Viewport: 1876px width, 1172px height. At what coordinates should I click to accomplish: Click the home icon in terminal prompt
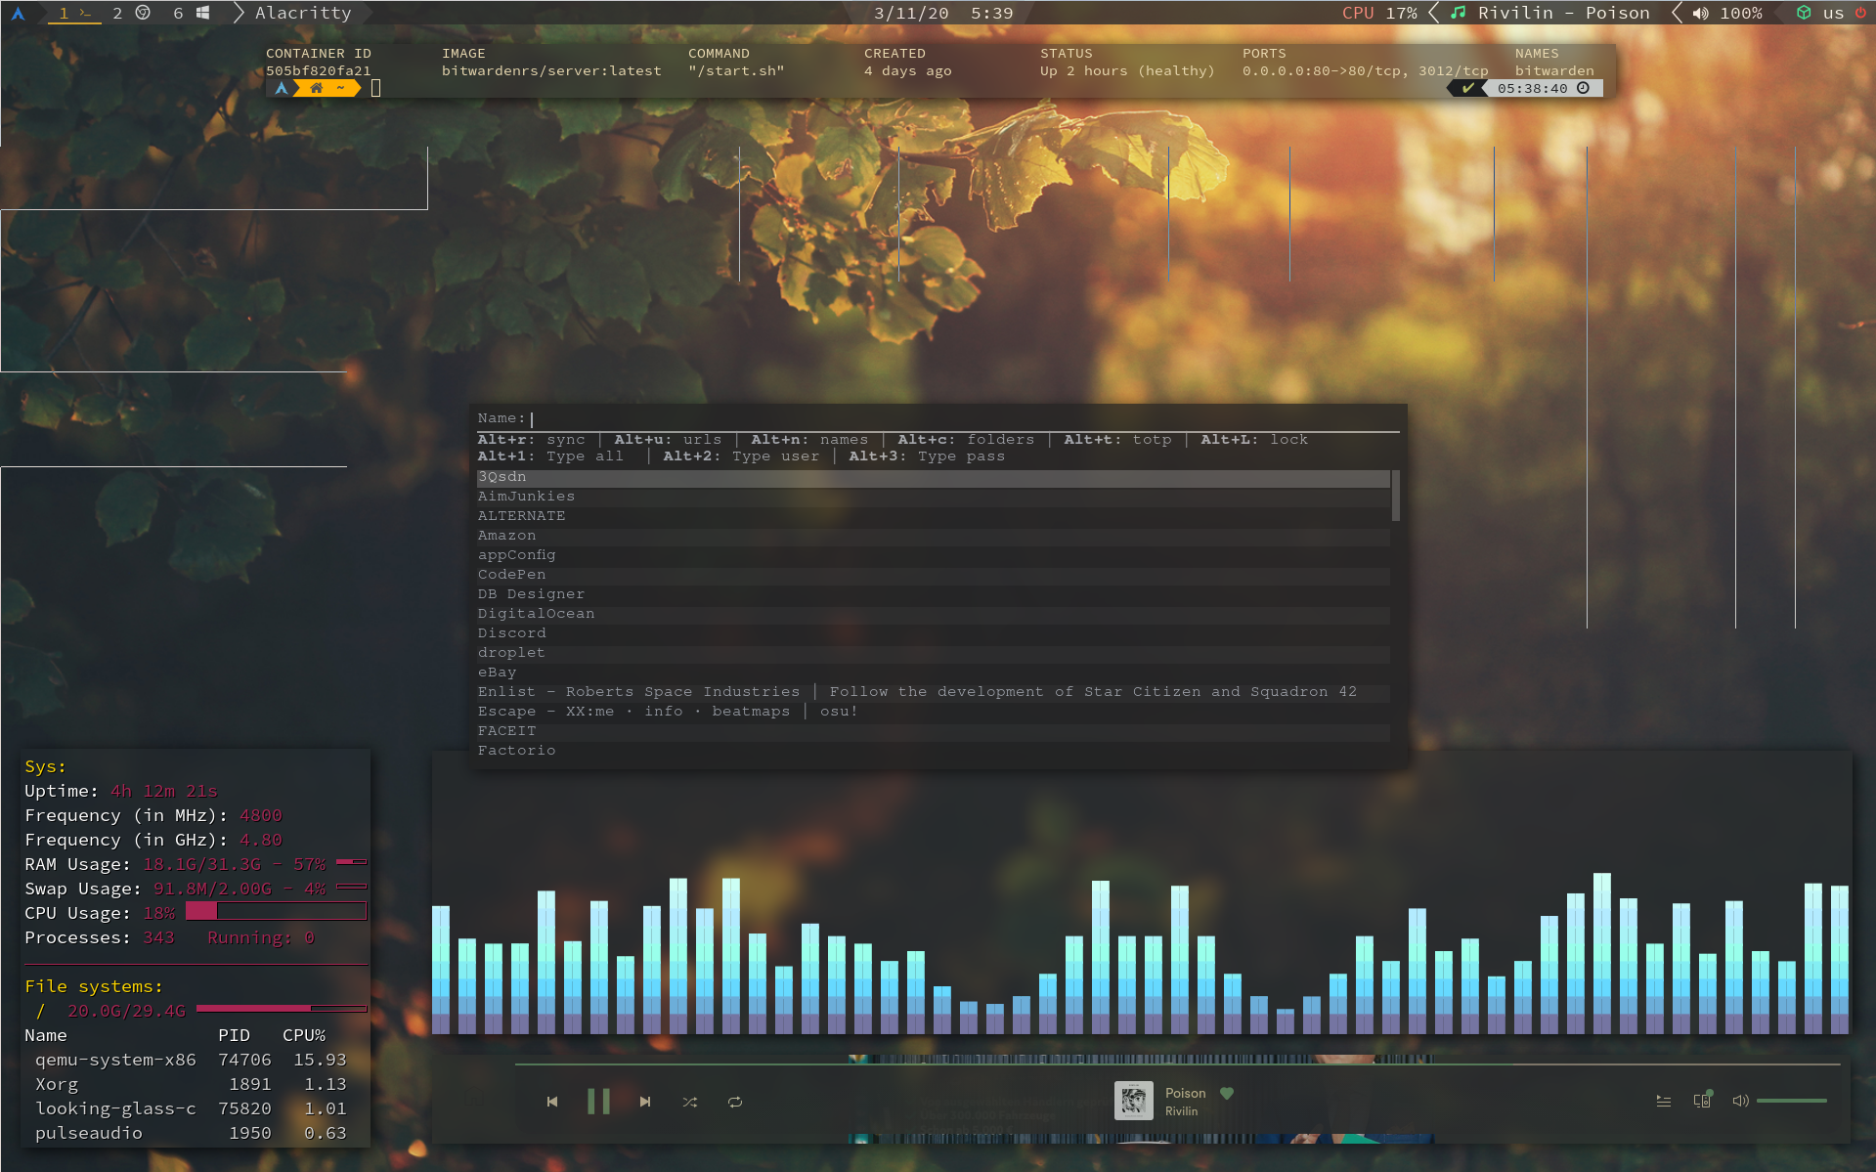click(x=316, y=88)
